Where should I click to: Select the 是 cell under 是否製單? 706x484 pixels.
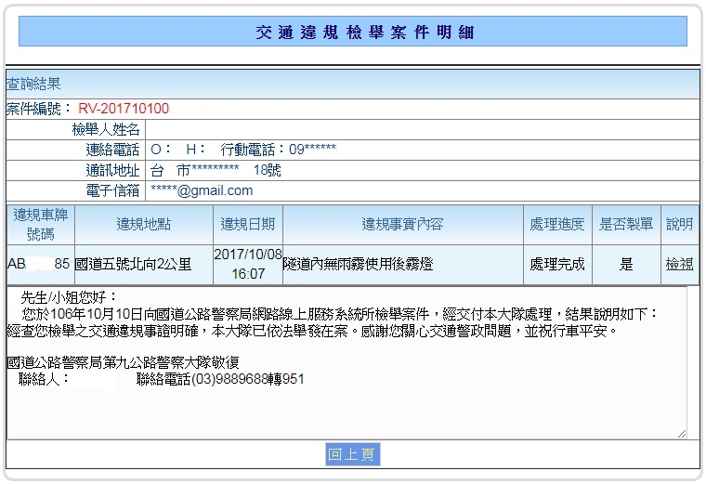[626, 264]
